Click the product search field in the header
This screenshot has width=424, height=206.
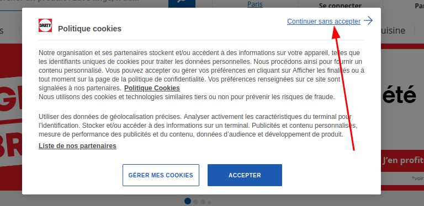(84, 4)
